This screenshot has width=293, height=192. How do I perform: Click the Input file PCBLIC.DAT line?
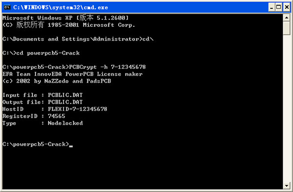tap(42, 95)
